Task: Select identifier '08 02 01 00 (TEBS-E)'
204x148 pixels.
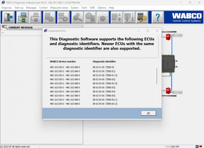Action: (103, 67)
